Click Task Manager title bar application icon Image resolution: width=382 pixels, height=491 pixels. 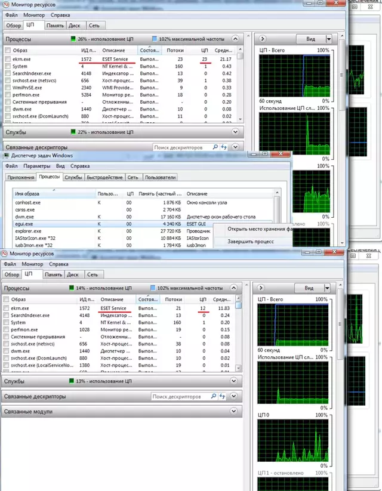point(5,156)
